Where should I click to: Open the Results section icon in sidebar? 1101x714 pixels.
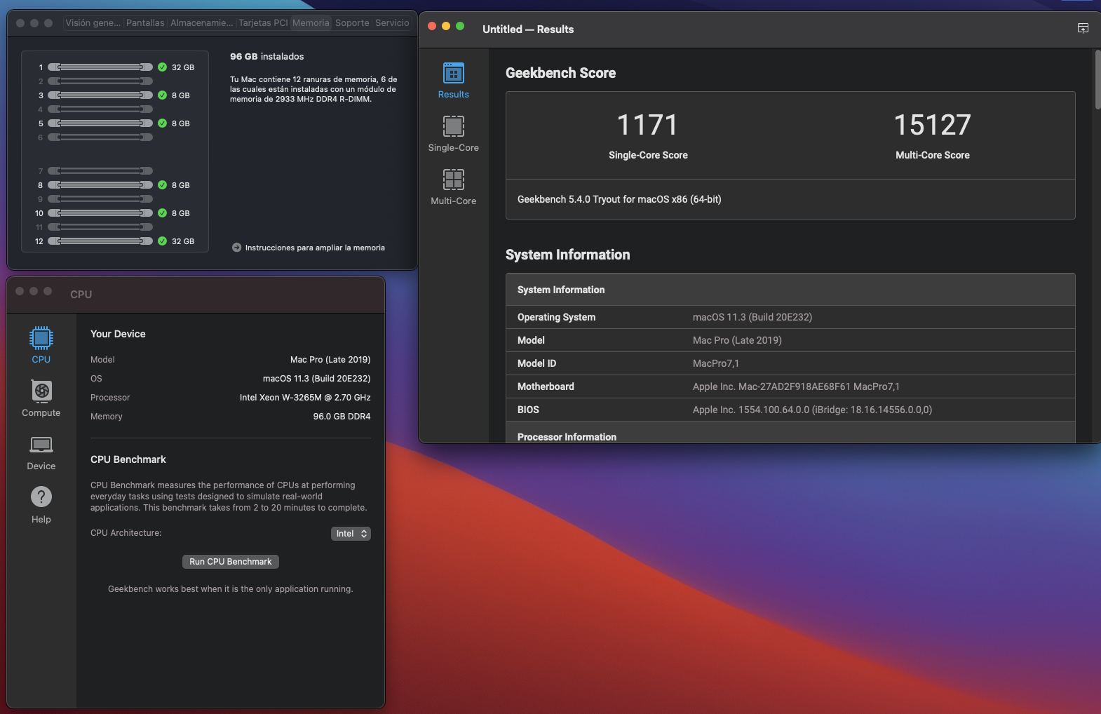[453, 74]
